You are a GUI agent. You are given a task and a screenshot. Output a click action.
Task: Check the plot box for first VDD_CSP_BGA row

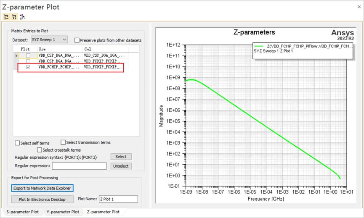(28, 55)
